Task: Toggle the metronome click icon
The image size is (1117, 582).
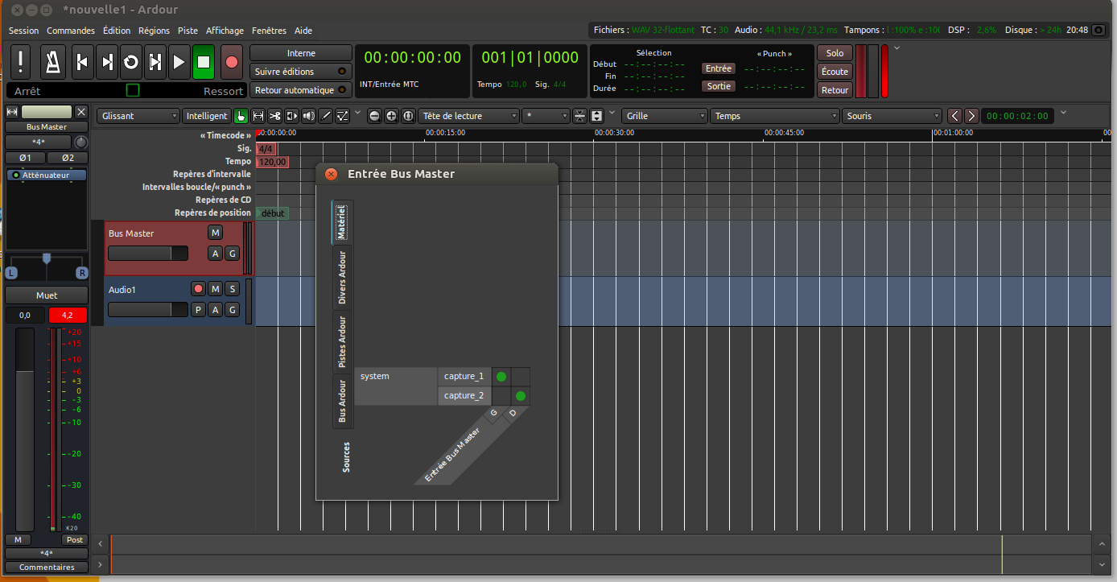Action: [53, 62]
